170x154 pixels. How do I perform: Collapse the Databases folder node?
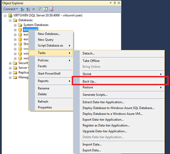pyautogui.click(x=10, y=20)
